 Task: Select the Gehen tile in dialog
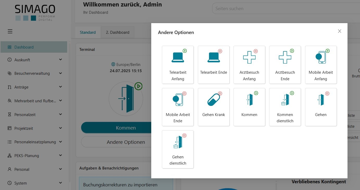[321, 107]
